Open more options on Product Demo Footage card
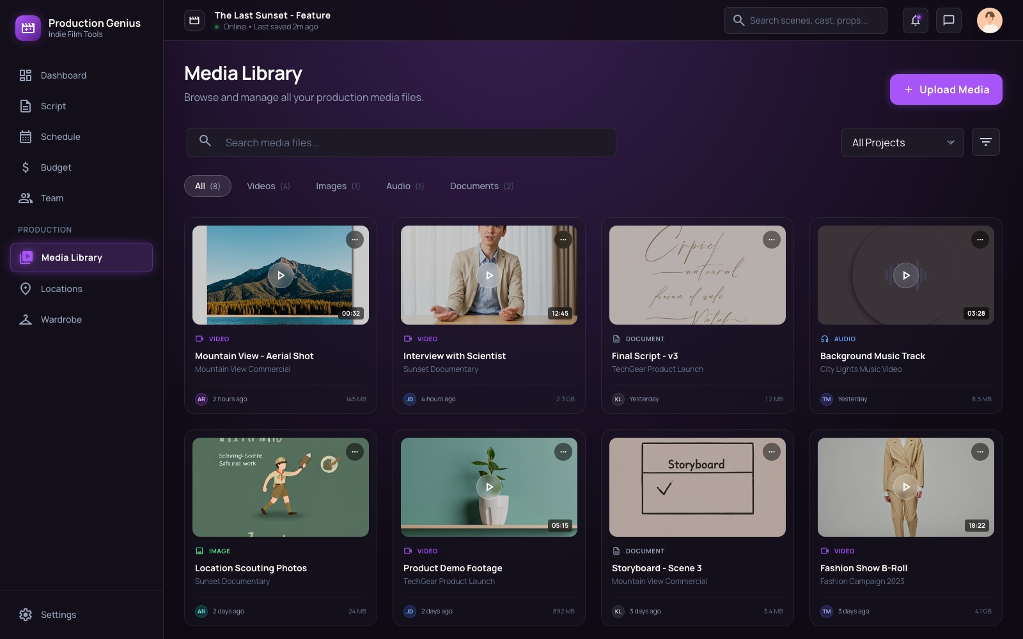The image size is (1023, 639). [x=563, y=452]
